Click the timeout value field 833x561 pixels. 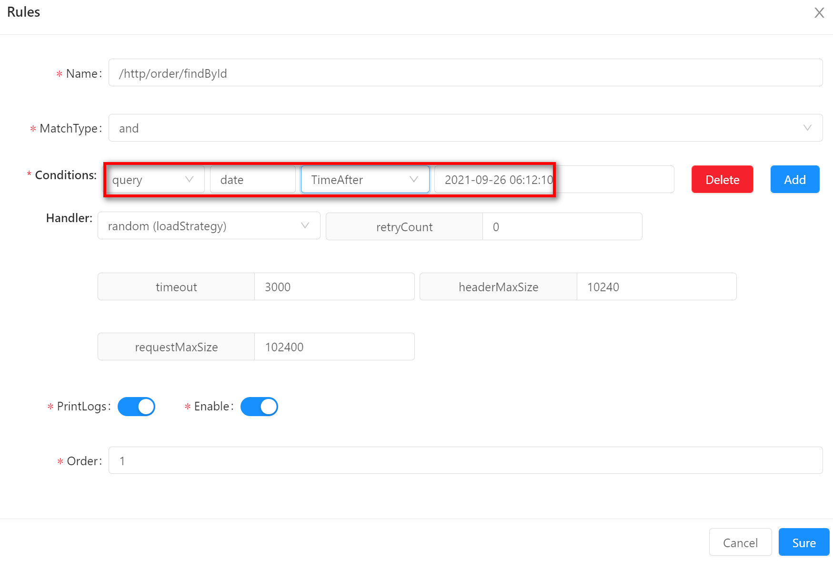point(334,287)
